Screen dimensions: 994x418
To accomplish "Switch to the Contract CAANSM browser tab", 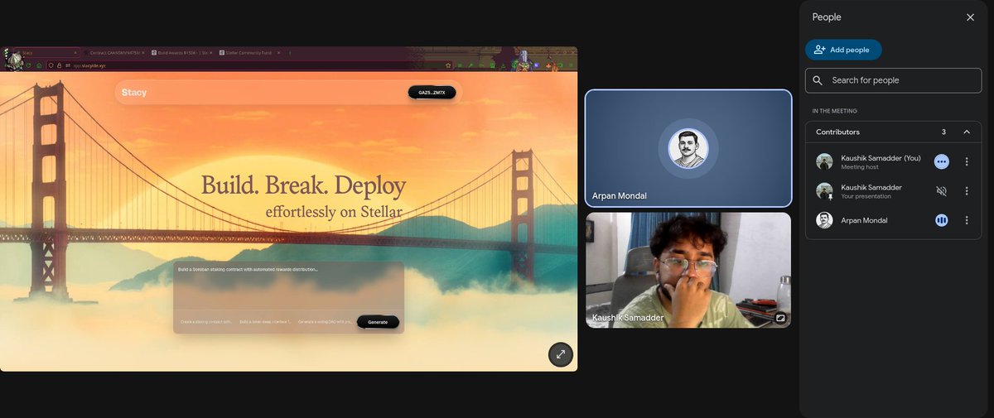I will [x=115, y=53].
